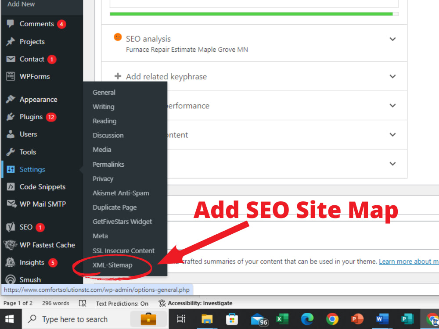The image size is (439, 329).
Task: Click Accessibility: Investigate in Word status bar
Action: point(195,303)
